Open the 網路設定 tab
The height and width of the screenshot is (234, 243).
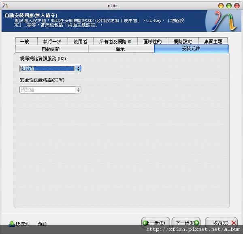pyautogui.click(x=183, y=41)
